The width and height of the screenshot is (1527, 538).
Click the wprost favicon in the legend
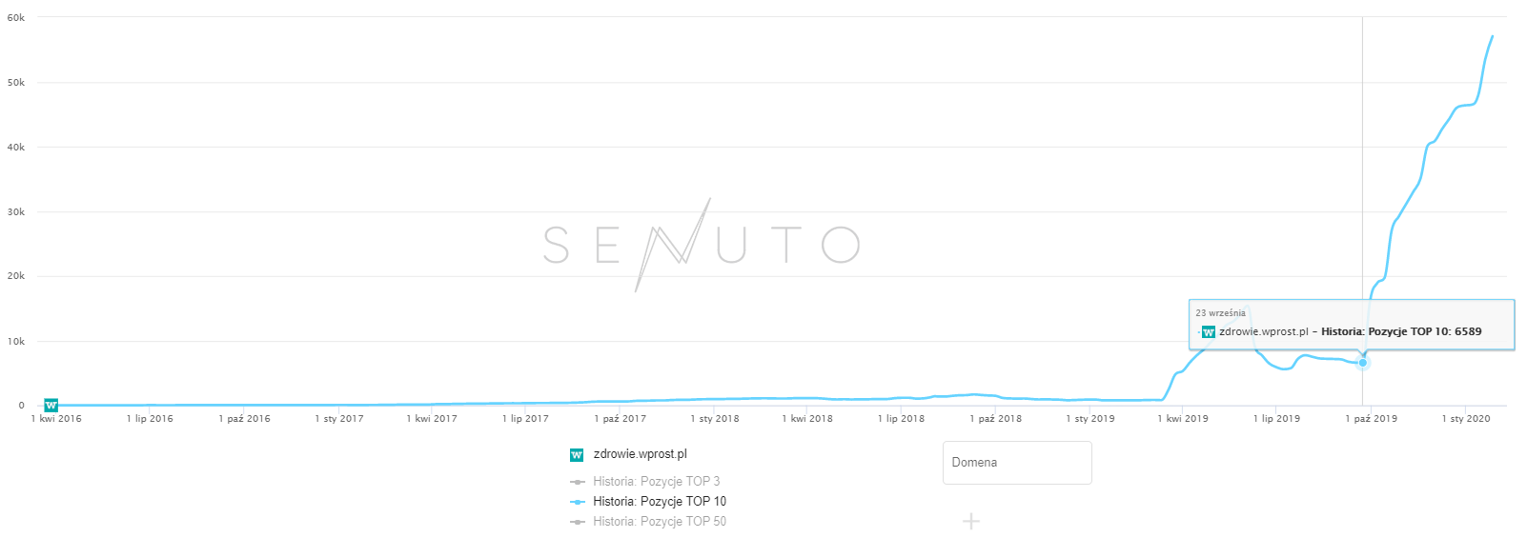pyautogui.click(x=577, y=455)
